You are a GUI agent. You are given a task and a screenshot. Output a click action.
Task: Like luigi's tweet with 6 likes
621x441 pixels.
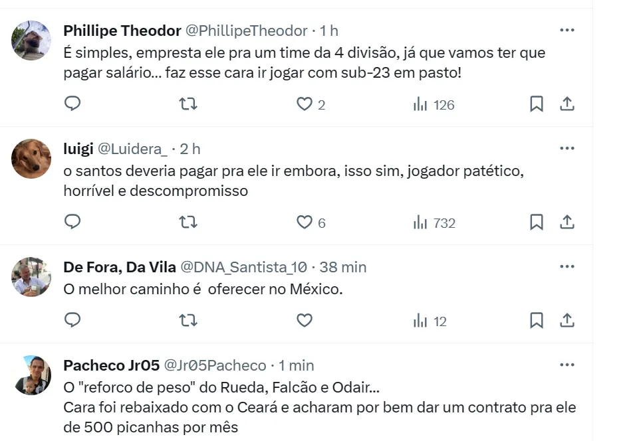click(x=305, y=222)
